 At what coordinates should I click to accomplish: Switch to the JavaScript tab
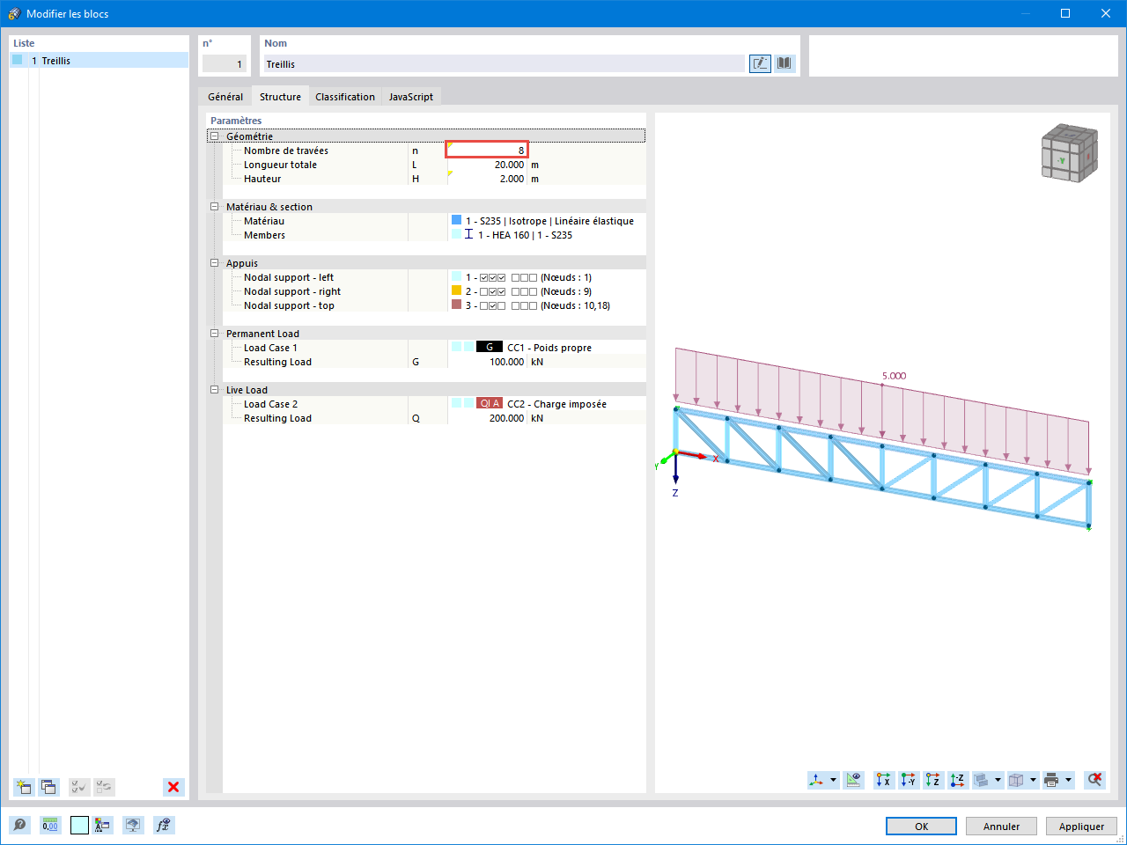point(411,97)
